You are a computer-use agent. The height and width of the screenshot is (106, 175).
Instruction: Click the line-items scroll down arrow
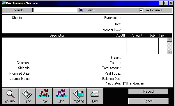(x=169, y=52)
